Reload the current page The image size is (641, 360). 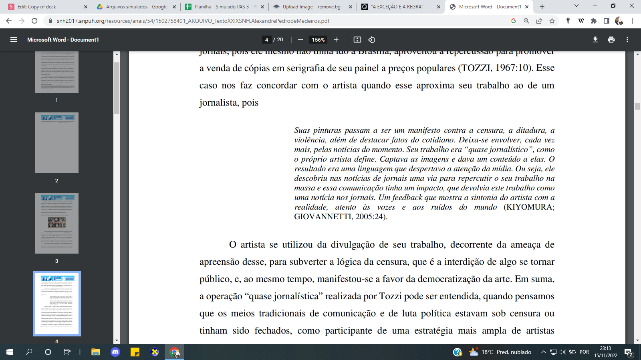34,21
